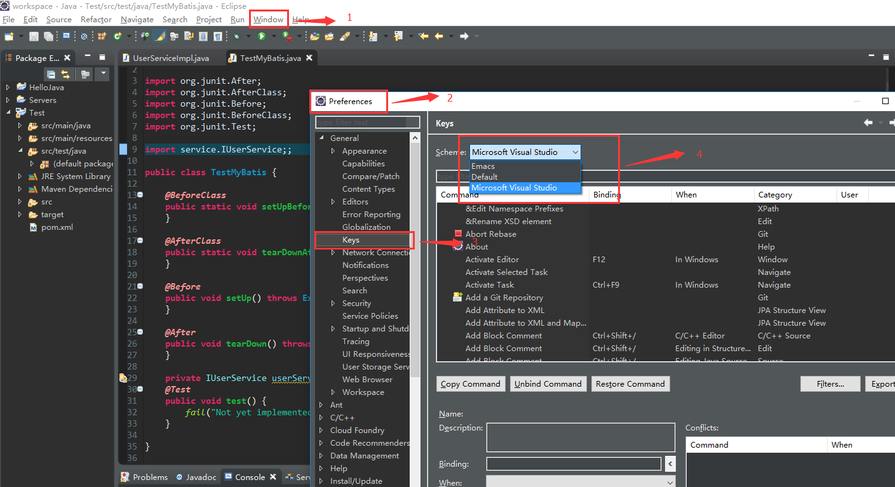
Task: Toggle Show Whitespace Characters pilcrow icon
Action: [218, 36]
